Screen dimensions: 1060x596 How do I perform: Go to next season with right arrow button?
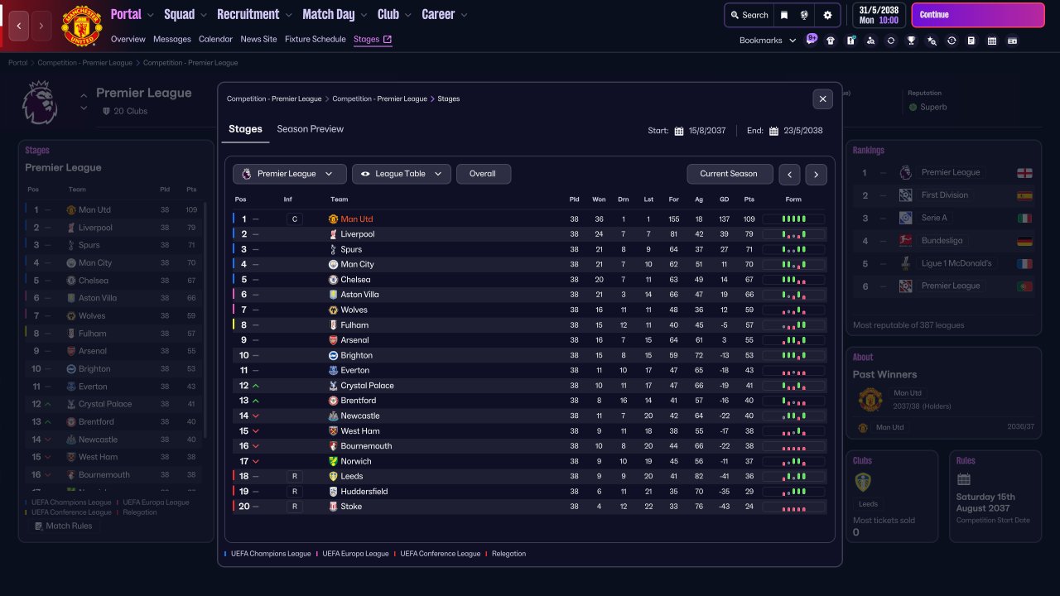pyautogui.click(x=816, y=174)
